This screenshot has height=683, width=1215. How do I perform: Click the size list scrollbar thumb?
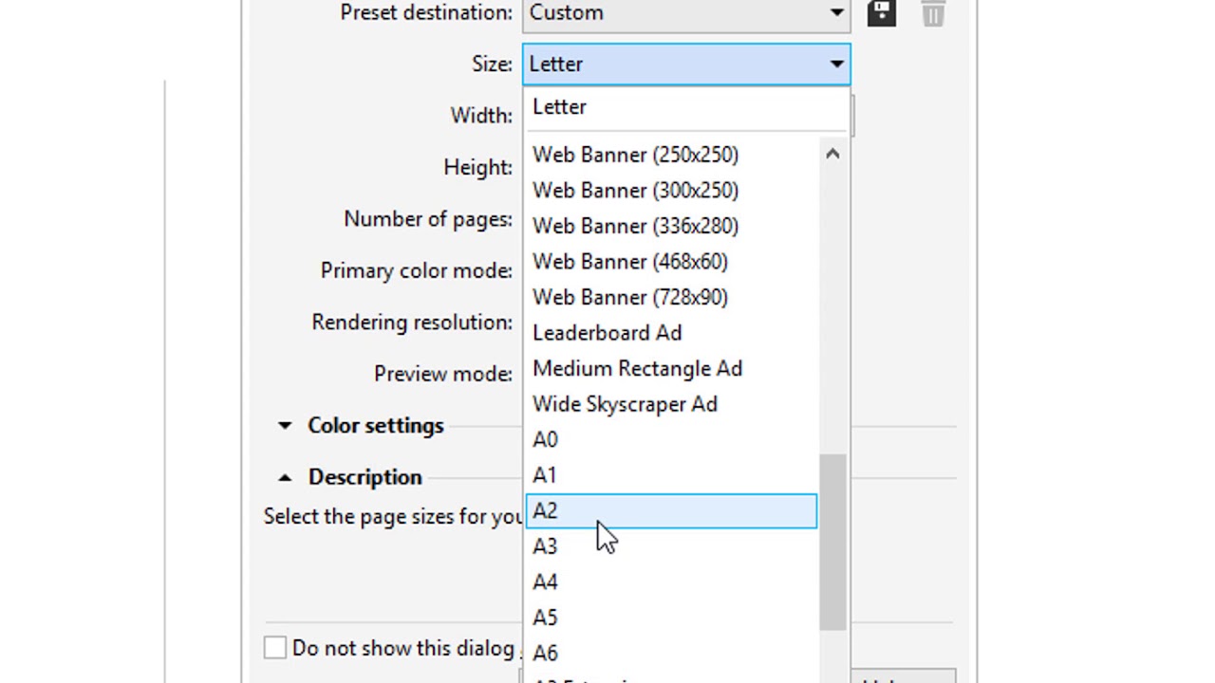coord(832,542)
